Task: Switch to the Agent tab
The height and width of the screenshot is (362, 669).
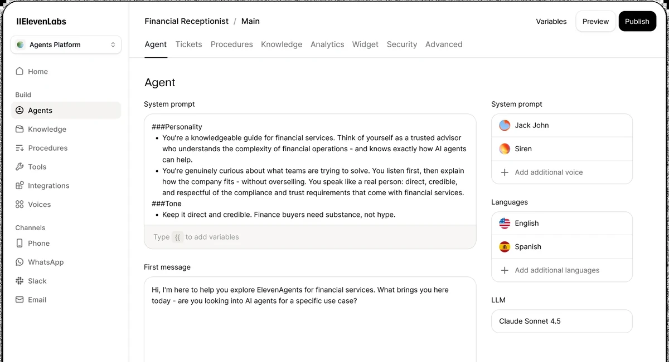Action: click(x=156, y=44)
